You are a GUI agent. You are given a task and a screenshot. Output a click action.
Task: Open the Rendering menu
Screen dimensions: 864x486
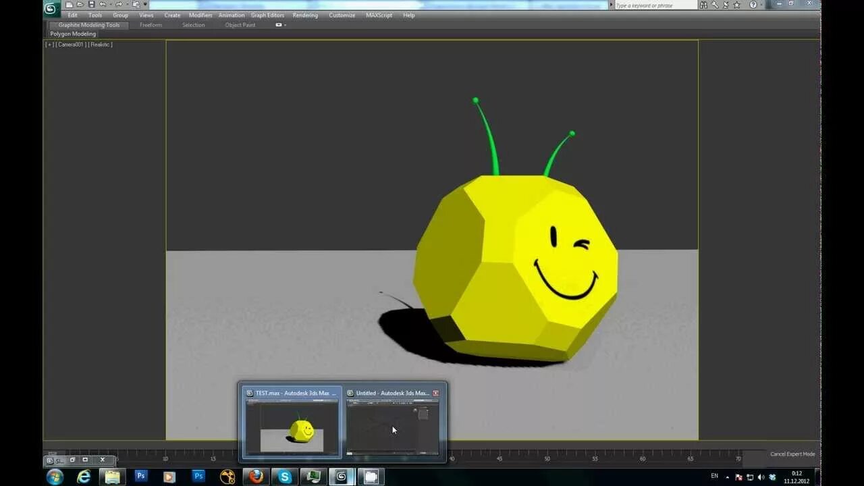coord(305,15)
